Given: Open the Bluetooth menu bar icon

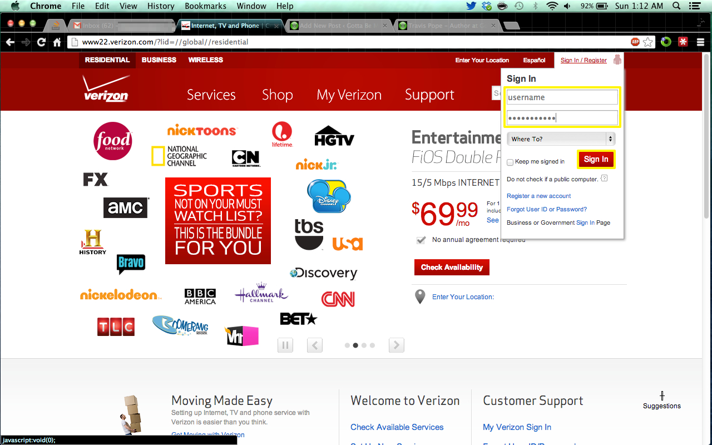Looking at the screenshot, I should [536, 6].
